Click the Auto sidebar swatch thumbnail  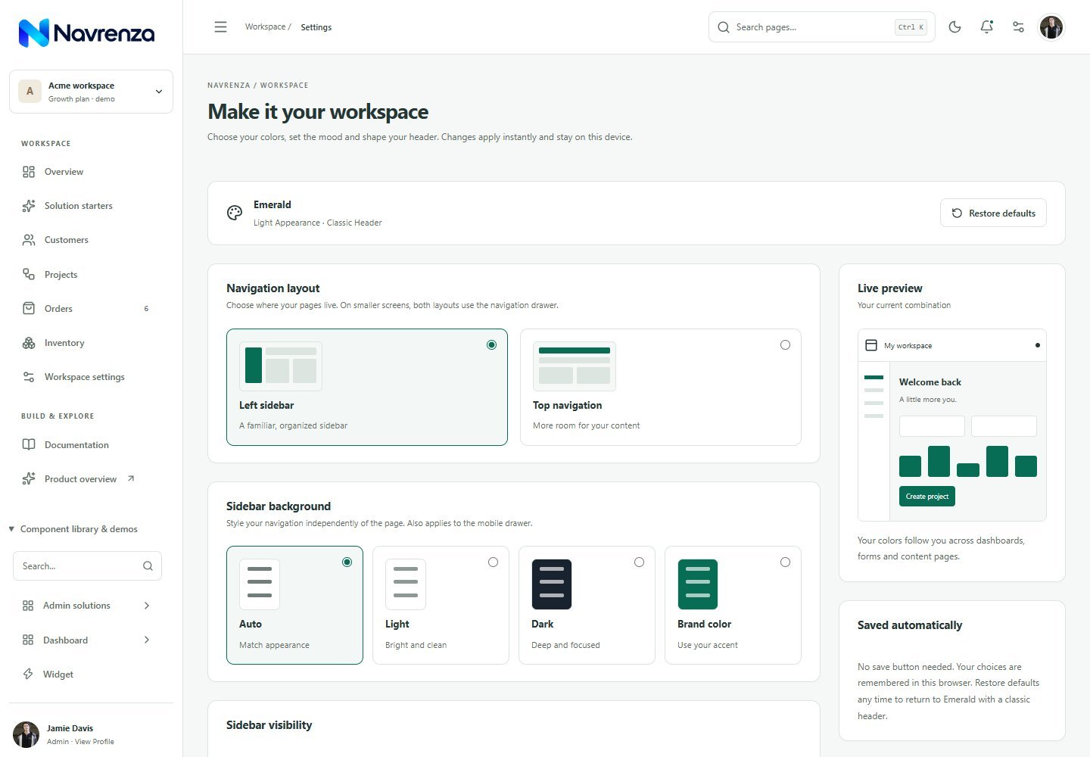pos(260,584)
